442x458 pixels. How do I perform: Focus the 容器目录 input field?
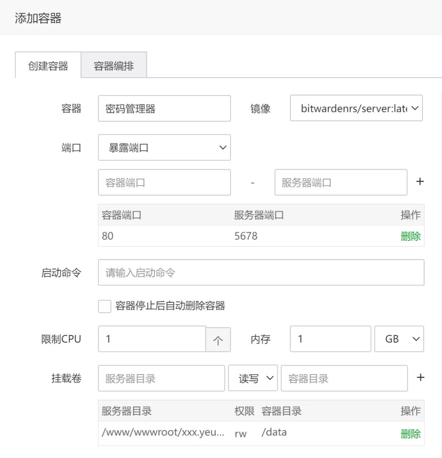[x=344, y=378]
